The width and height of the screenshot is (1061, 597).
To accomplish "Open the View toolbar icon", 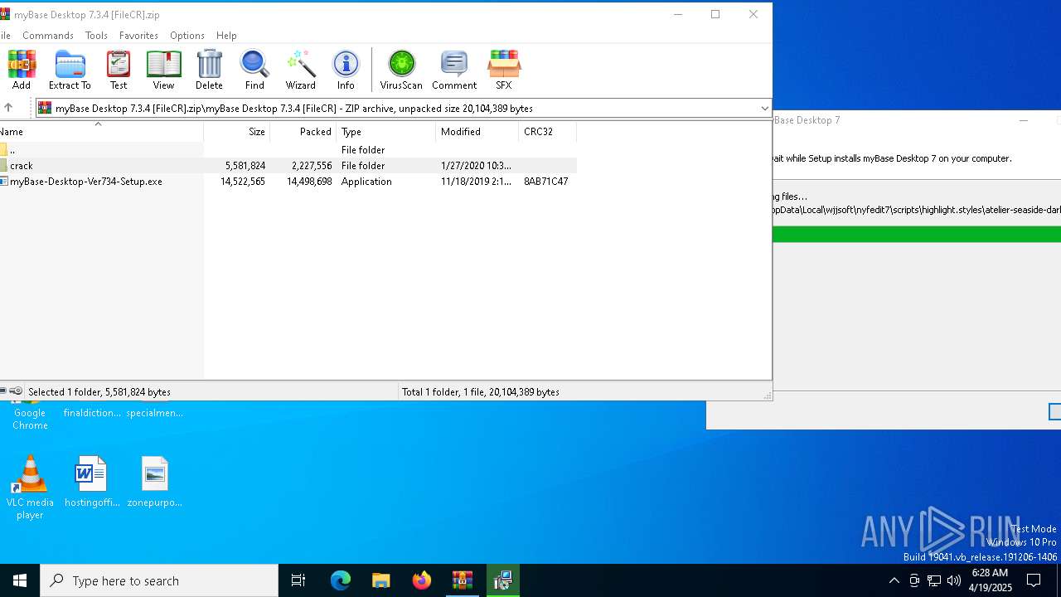I will point(163,70).
